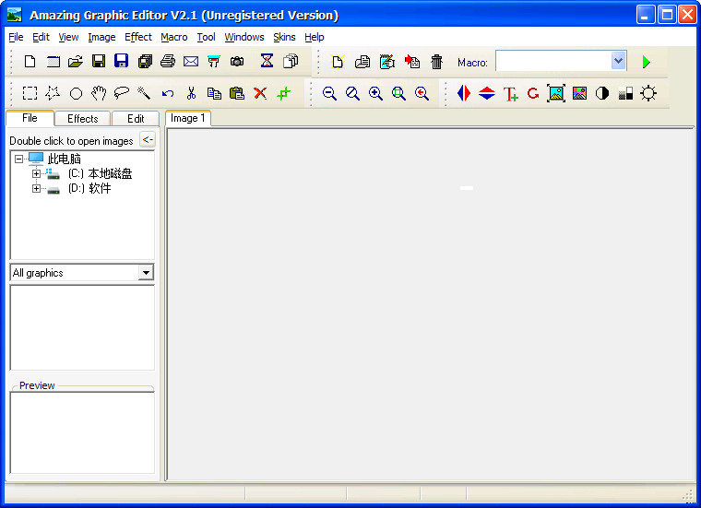Select the rectangular marquee selection tool

[30, 93]
